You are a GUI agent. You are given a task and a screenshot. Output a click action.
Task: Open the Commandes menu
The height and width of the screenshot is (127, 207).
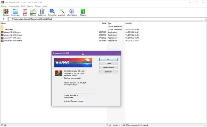point(13,6)
